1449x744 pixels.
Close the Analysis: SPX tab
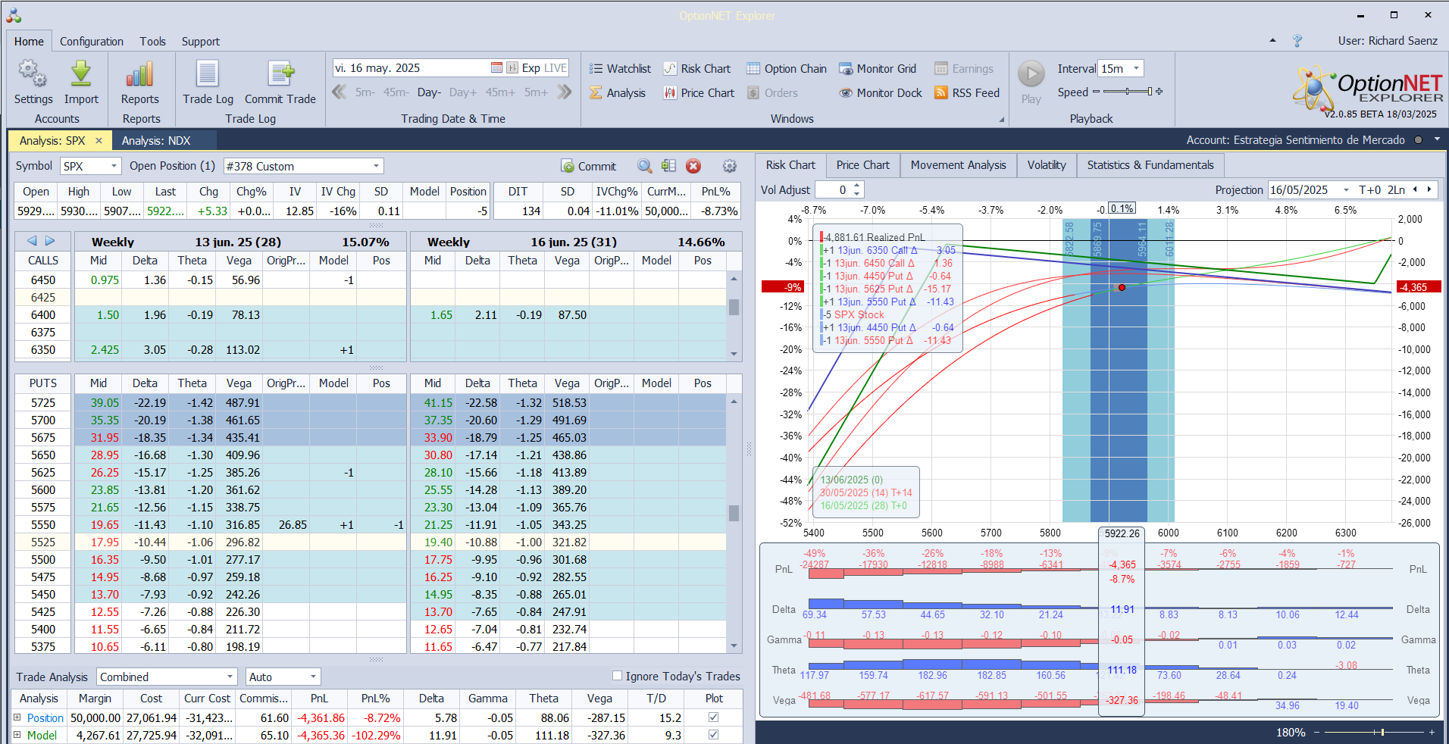(x=99, y=141)
